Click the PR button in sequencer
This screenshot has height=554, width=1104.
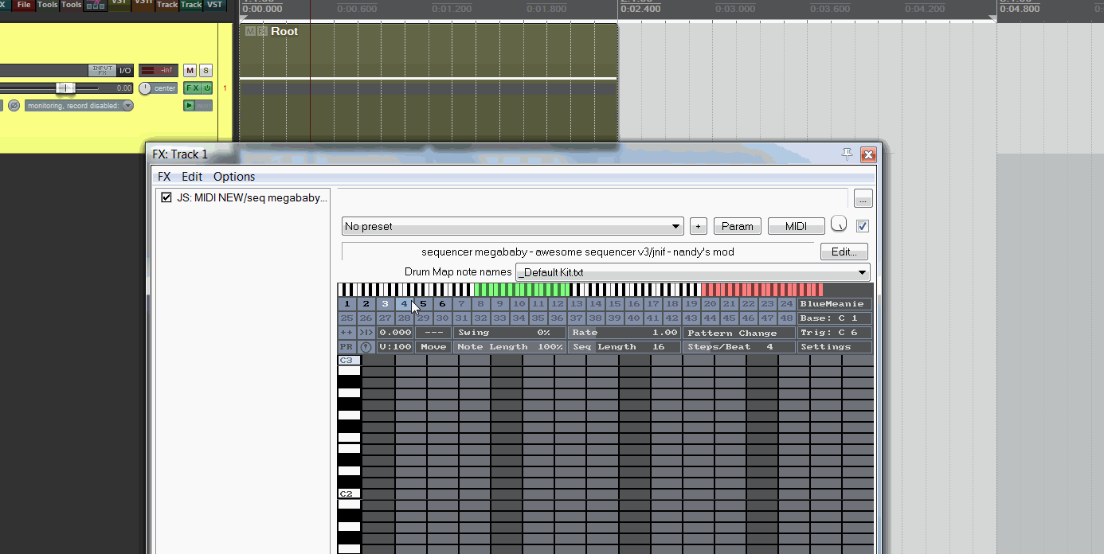[346, 347]
